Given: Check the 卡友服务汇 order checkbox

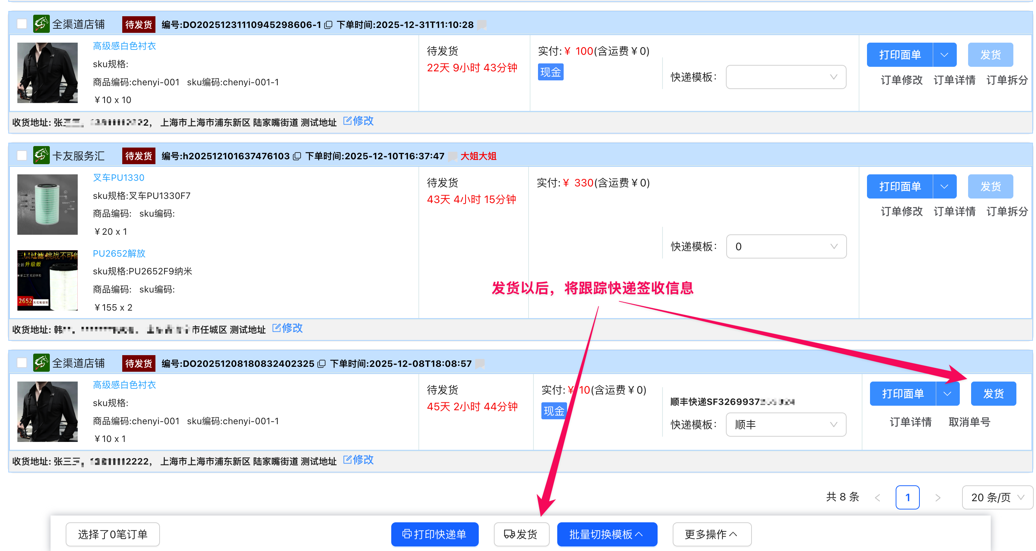Looking at the screenshot, I should point(22,155).
